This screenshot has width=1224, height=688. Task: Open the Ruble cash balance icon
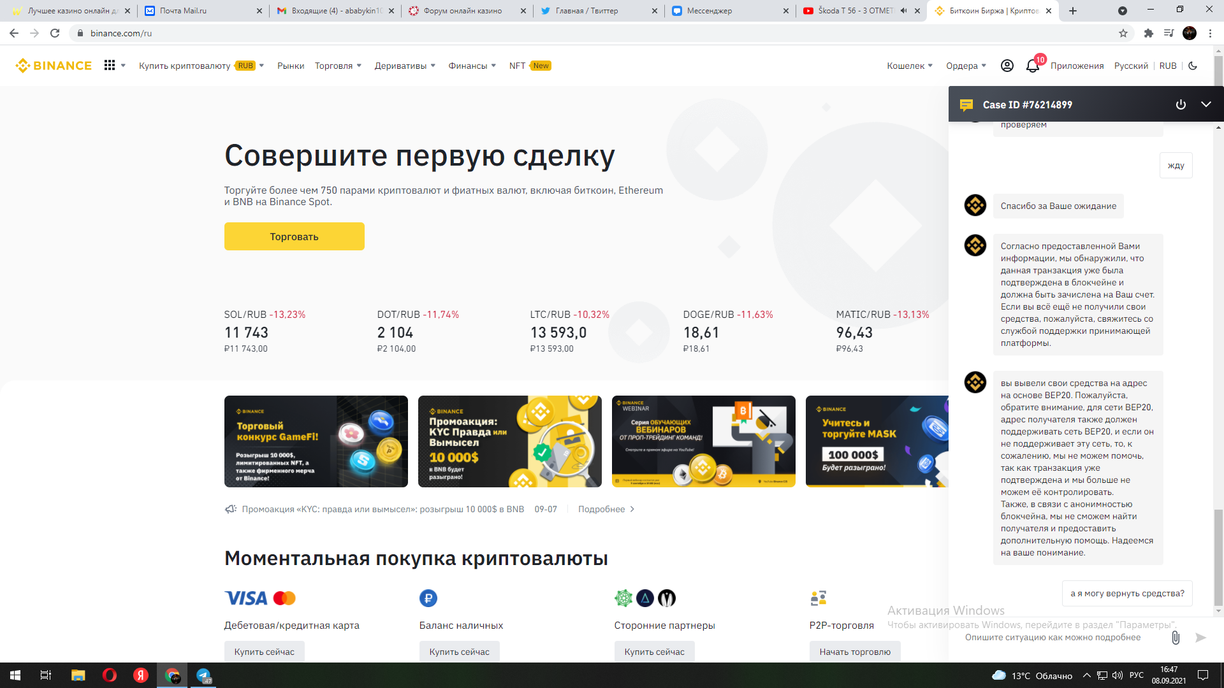pyautogui.click(x=428, y=598)
